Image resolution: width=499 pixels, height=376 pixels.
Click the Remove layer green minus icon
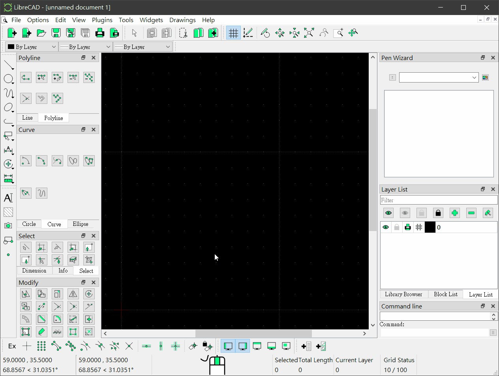point(471,213)
